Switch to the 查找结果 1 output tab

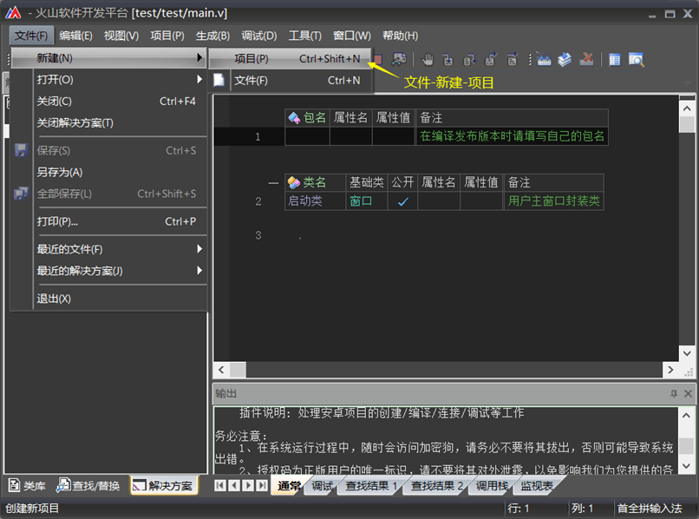(x=371, y=486)
